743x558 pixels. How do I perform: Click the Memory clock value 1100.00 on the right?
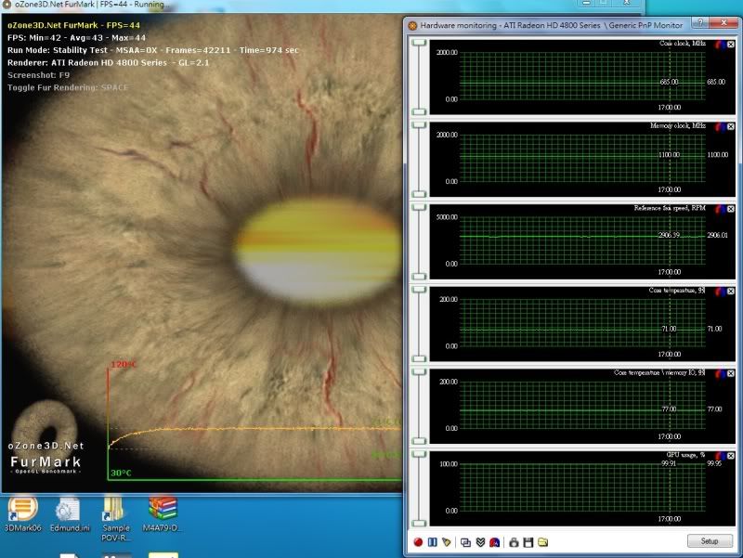(717, 154)
